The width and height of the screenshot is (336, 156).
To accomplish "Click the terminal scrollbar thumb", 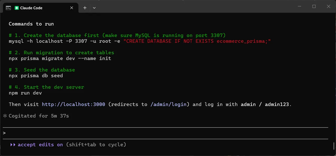I will pyautogui.click(x=334, y=145).
